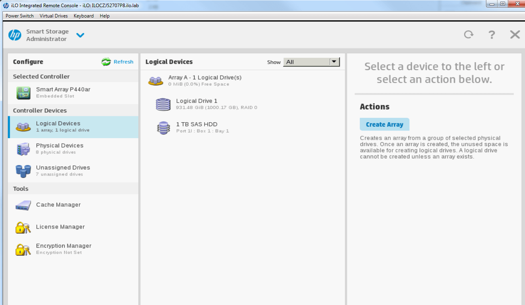Open the Keyboard menu
Viewport: 525px width, 305px height.
[84, 16]
